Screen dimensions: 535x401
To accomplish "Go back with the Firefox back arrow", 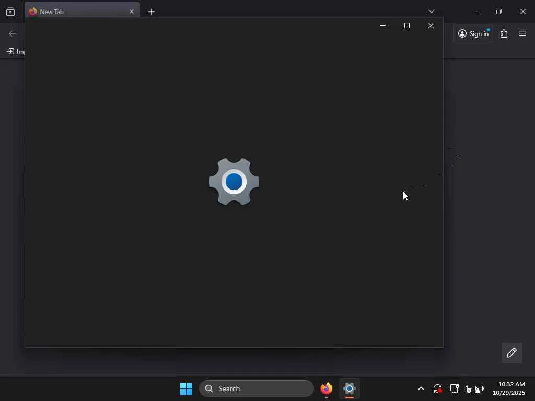I will coord(13,33).
